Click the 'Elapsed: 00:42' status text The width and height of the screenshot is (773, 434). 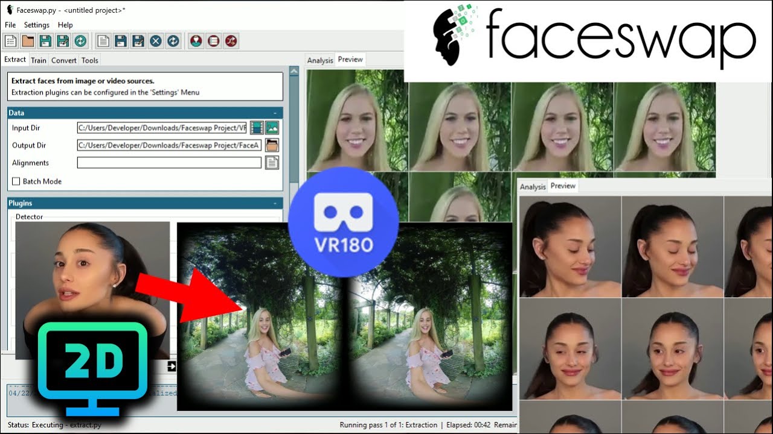pyautogui.click(x=470, y=425)
